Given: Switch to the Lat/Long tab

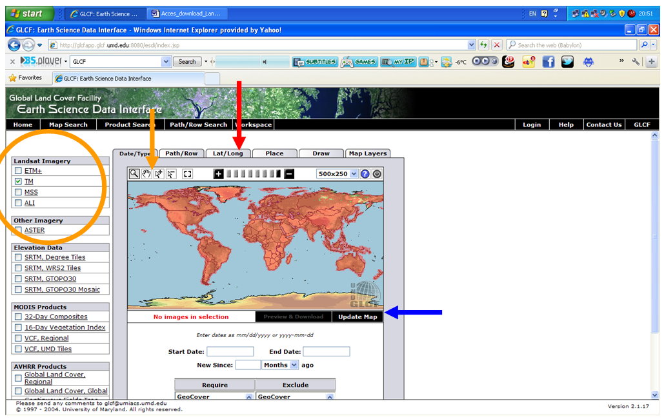Looking at the screenshot, I should (x=228, y=153).
